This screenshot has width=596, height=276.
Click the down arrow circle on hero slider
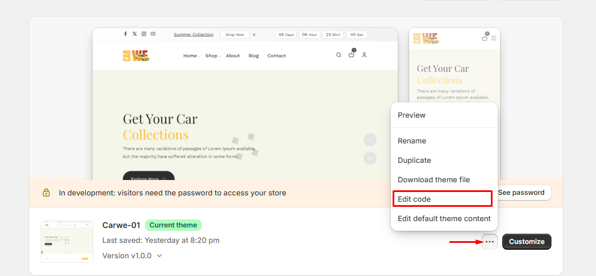(370, 158)
